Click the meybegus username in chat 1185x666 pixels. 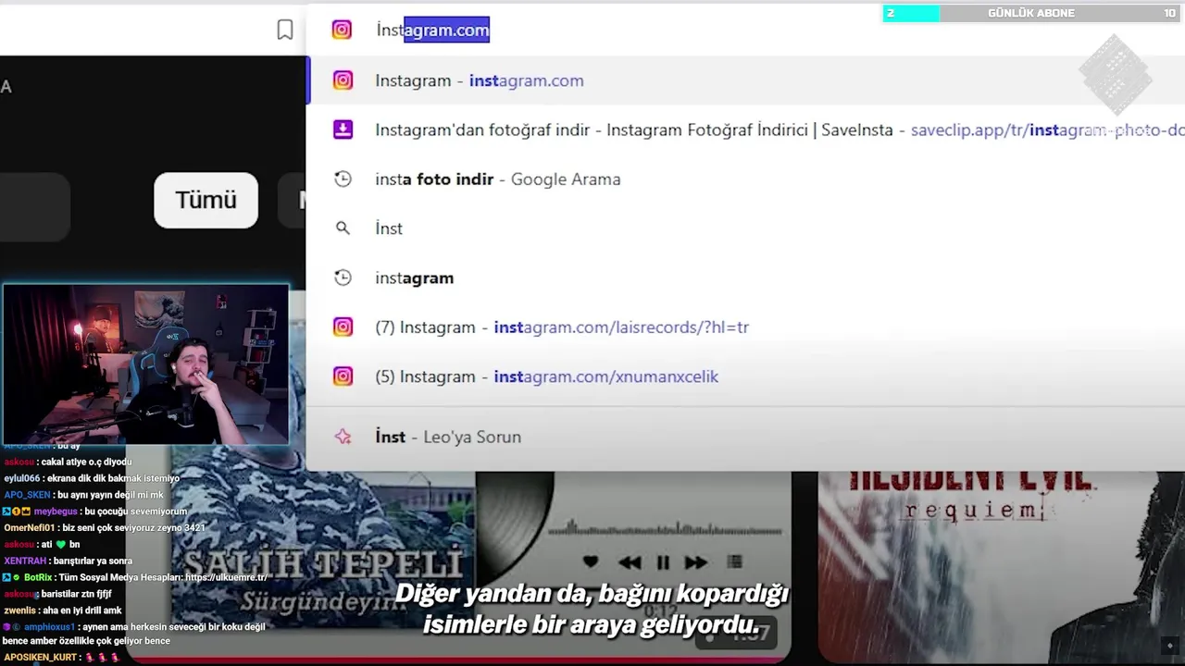56,512
